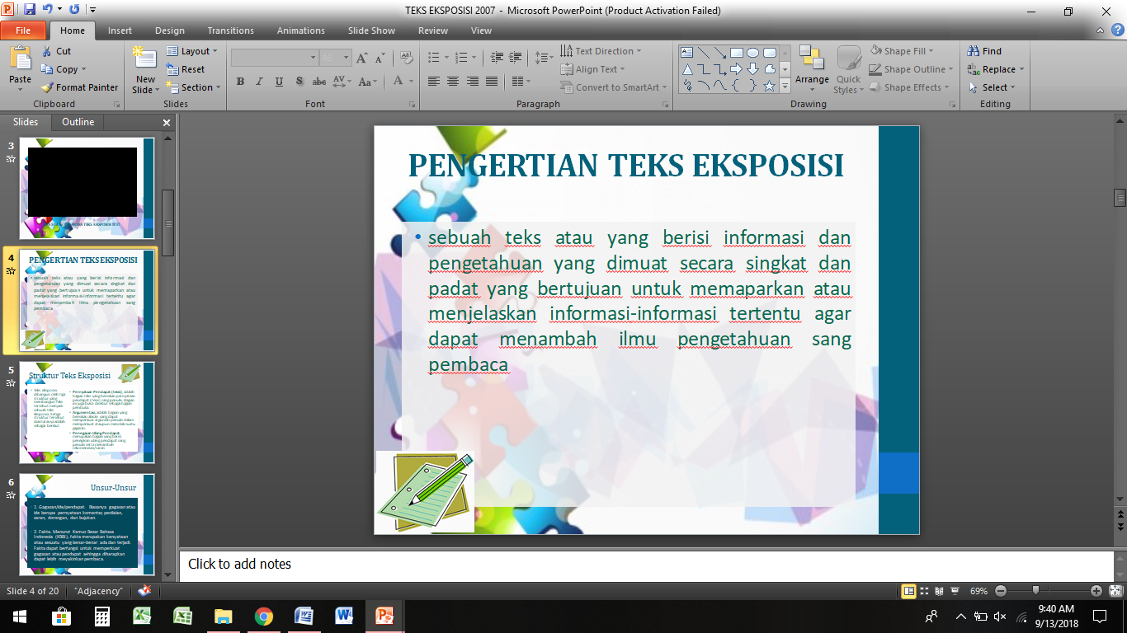Open the Text Direction dropdown

[600, 51]
